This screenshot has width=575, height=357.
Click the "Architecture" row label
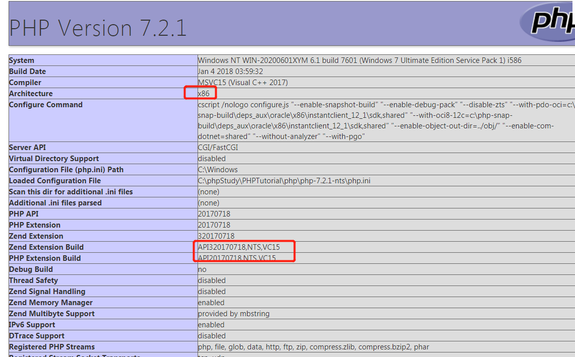click(x=31, y=94)
